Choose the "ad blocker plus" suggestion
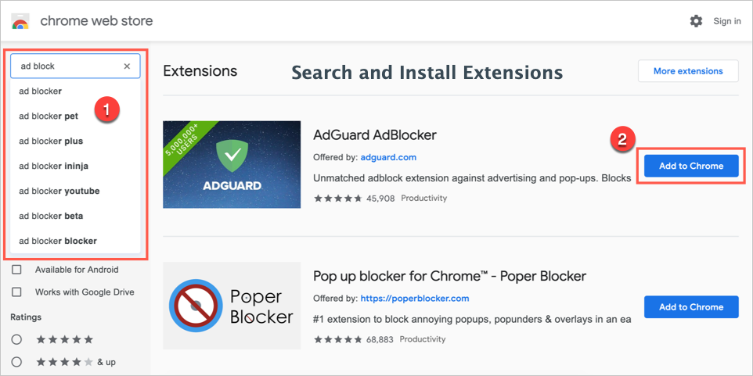The image size is (753, 376). pos(51,141)
